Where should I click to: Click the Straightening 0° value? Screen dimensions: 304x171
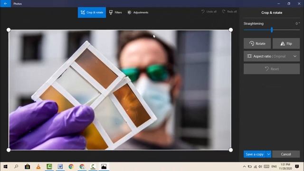(x=297, y=23)
